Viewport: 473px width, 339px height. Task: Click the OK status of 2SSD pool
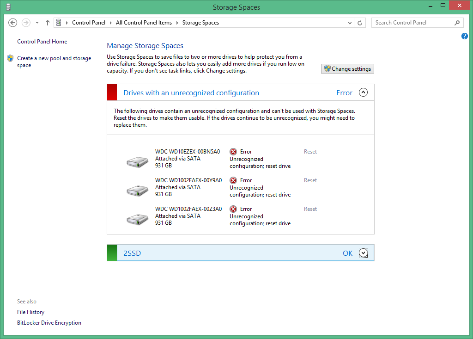(347, 253)
